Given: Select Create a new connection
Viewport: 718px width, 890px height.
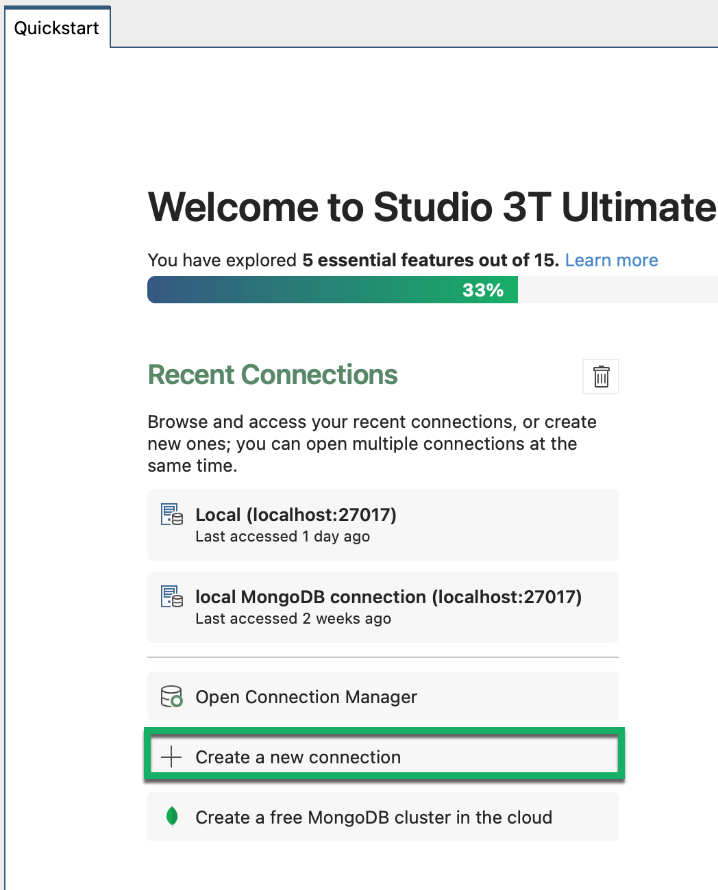Looking at the screenshot, I should [x=298, y=757].
